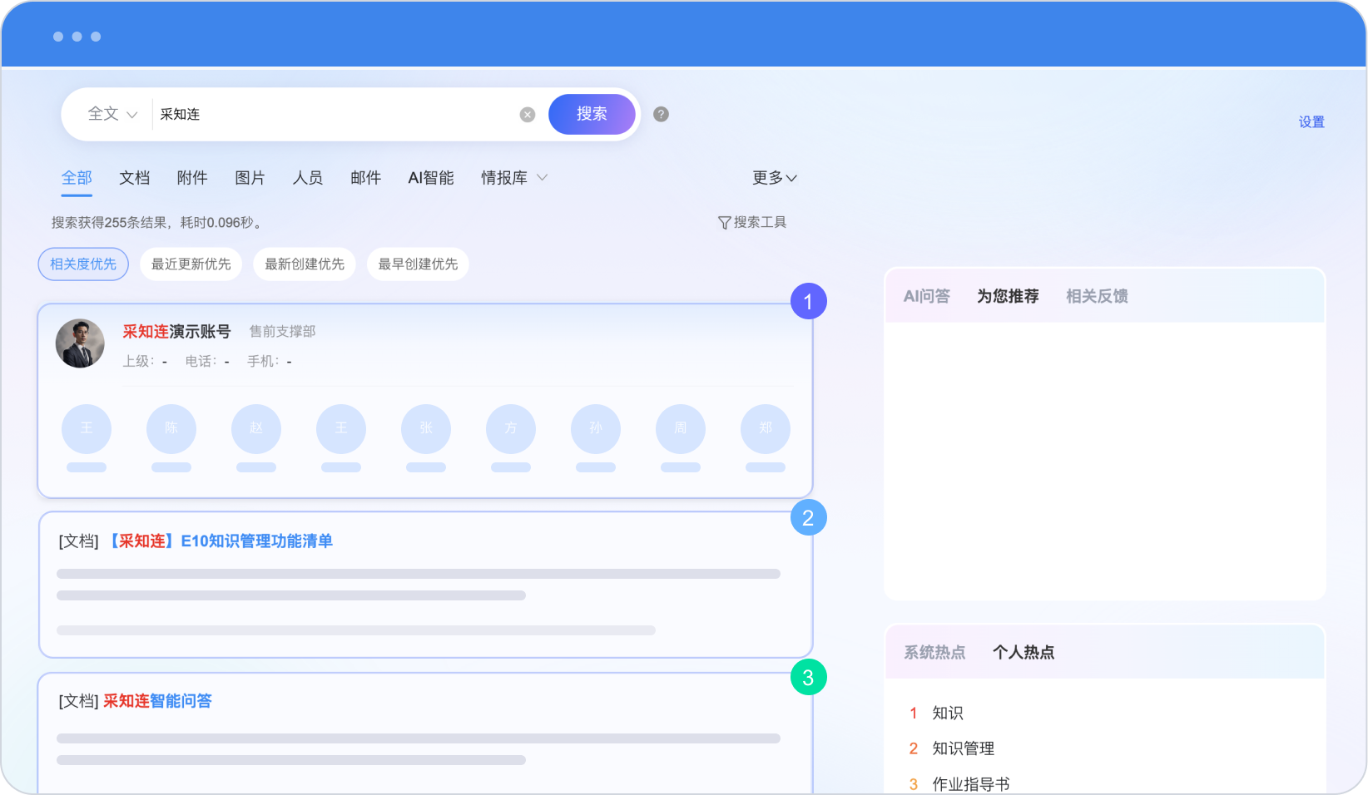1368x795 pixels.
Task: Click the numbered badge 2 marker
Action: click(808, 518)
